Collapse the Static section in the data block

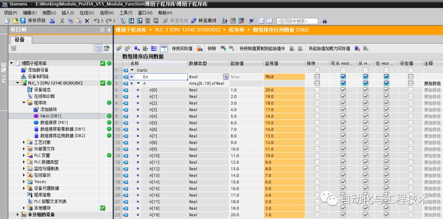[132, 70]
